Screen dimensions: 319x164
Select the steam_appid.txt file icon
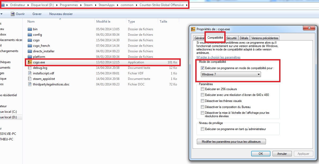pyautogui.click(x=30, y=79)
